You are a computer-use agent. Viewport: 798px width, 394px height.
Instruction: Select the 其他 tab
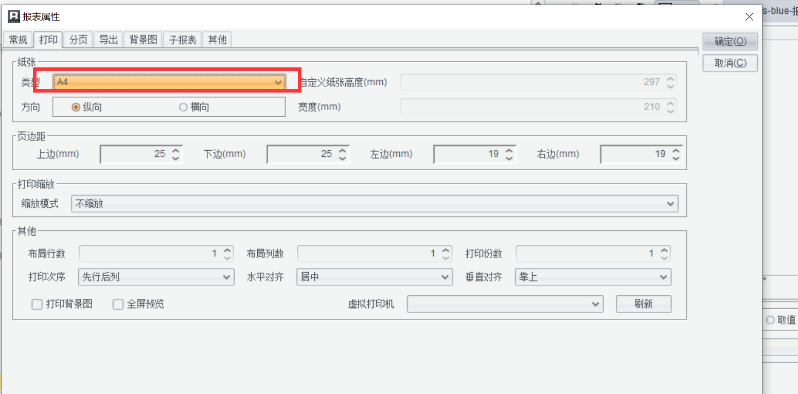[x=217, y=40]
